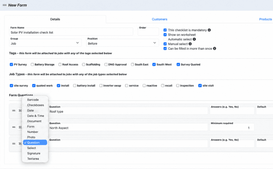Click info icon beside filled in more than once

click(x=214, y=48)
